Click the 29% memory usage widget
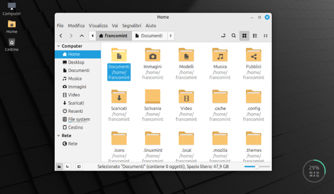 pyautogui.click(x=314, y=171)
